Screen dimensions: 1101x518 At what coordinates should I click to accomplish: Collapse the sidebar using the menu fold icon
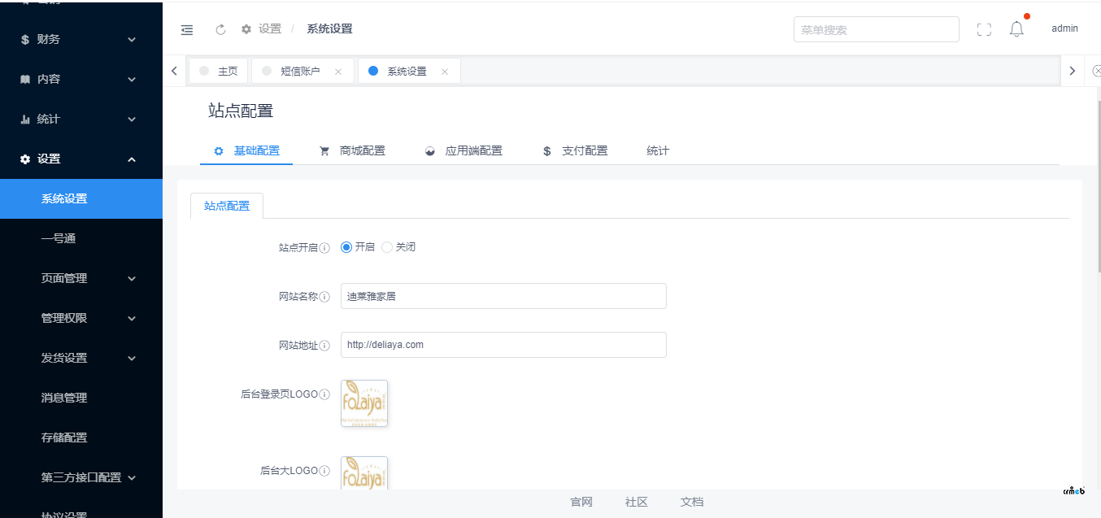coord(187,29)
